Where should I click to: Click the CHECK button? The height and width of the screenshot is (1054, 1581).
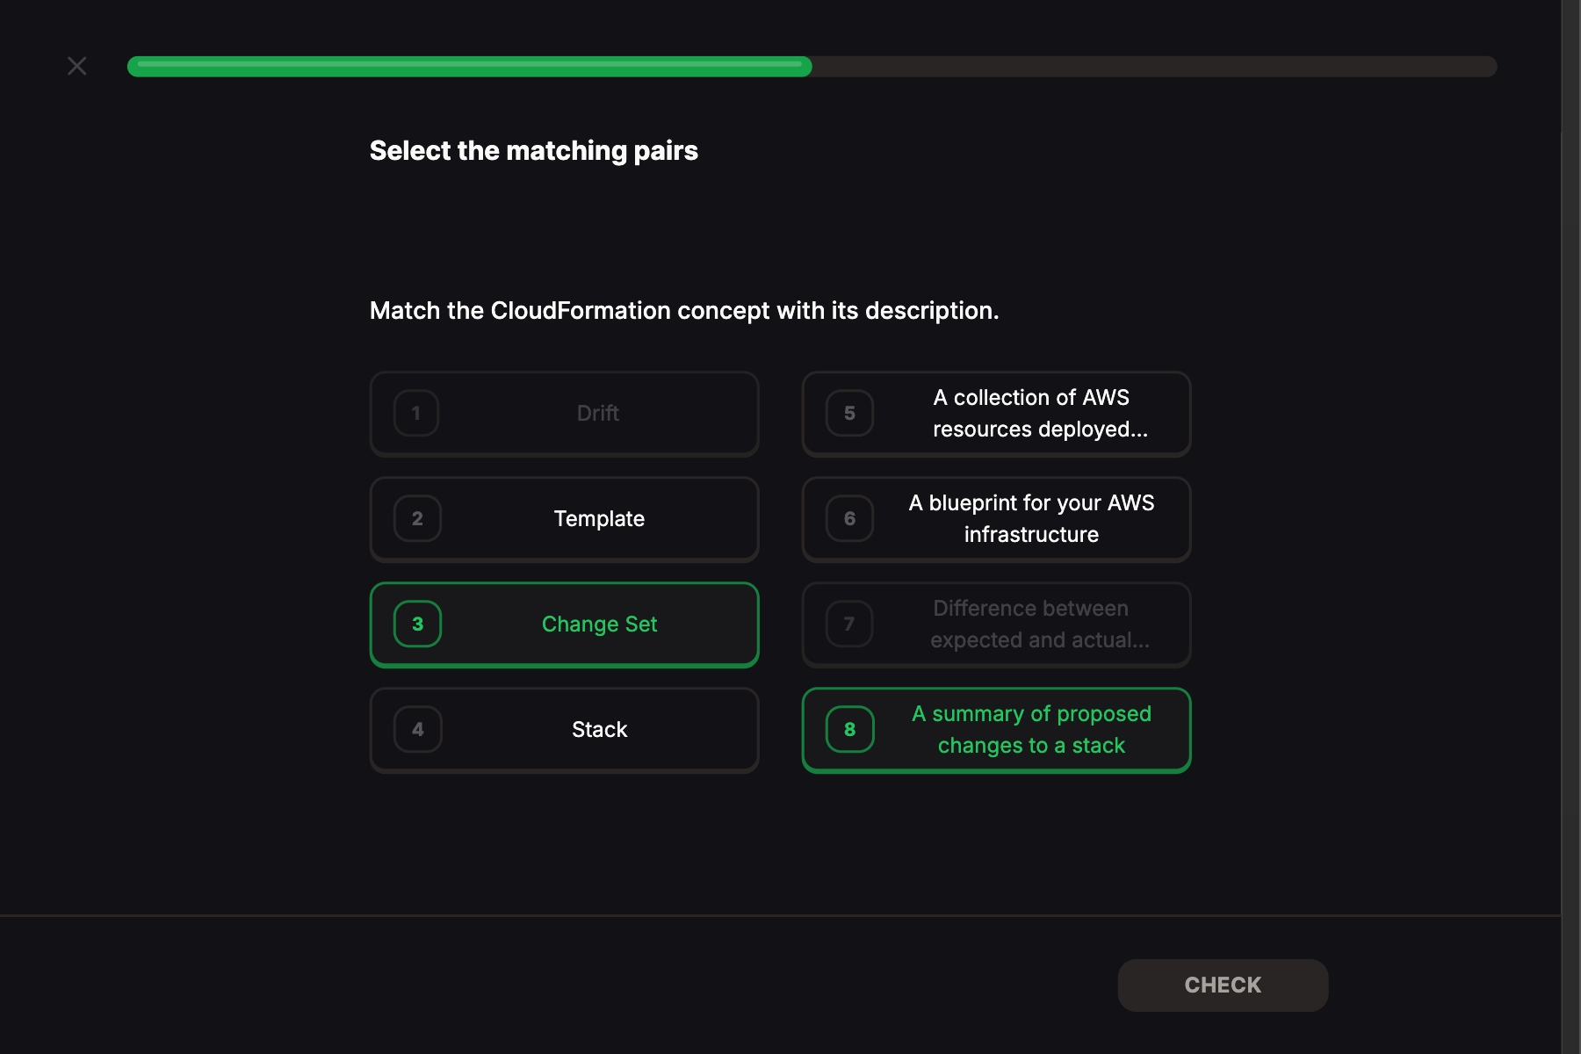tap(1223, 985)
